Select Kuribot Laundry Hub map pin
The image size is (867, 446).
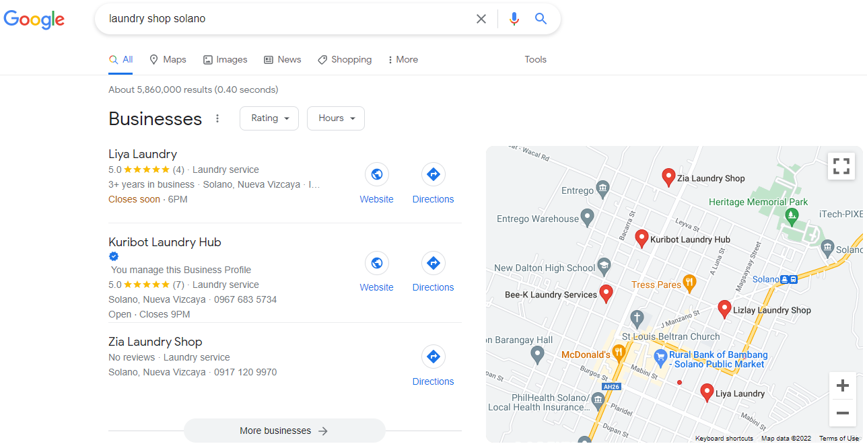coord(641,239)
